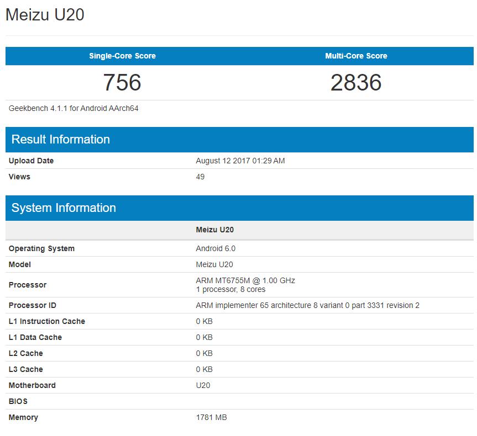Select the Single-Core Score header
Image resolution: width=477 pixels, height=436 pixels.
[122, 56]
